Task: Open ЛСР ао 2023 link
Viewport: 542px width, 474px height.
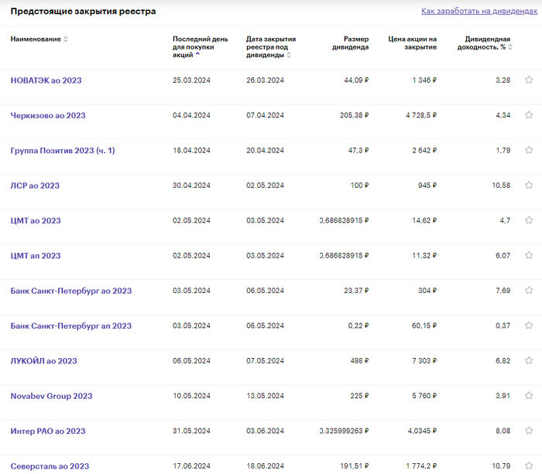Action: pos(35,186)
